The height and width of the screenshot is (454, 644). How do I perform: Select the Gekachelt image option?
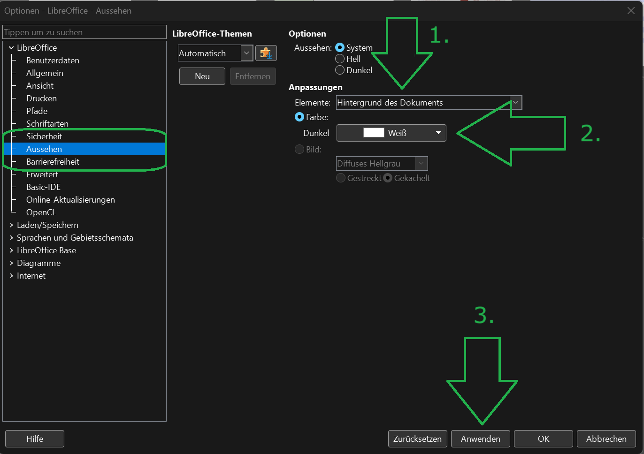(388, 178)
